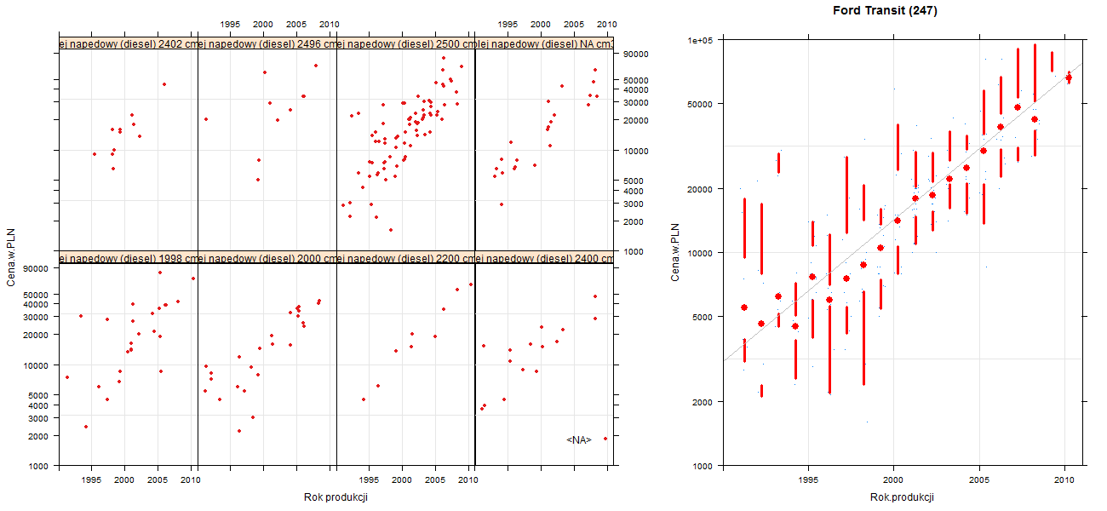The width and height of the screenshot is (1107, 511).
Task: Click the red data point at 2010 in the Ford Transit chart
Action: tap(1069, 78)
